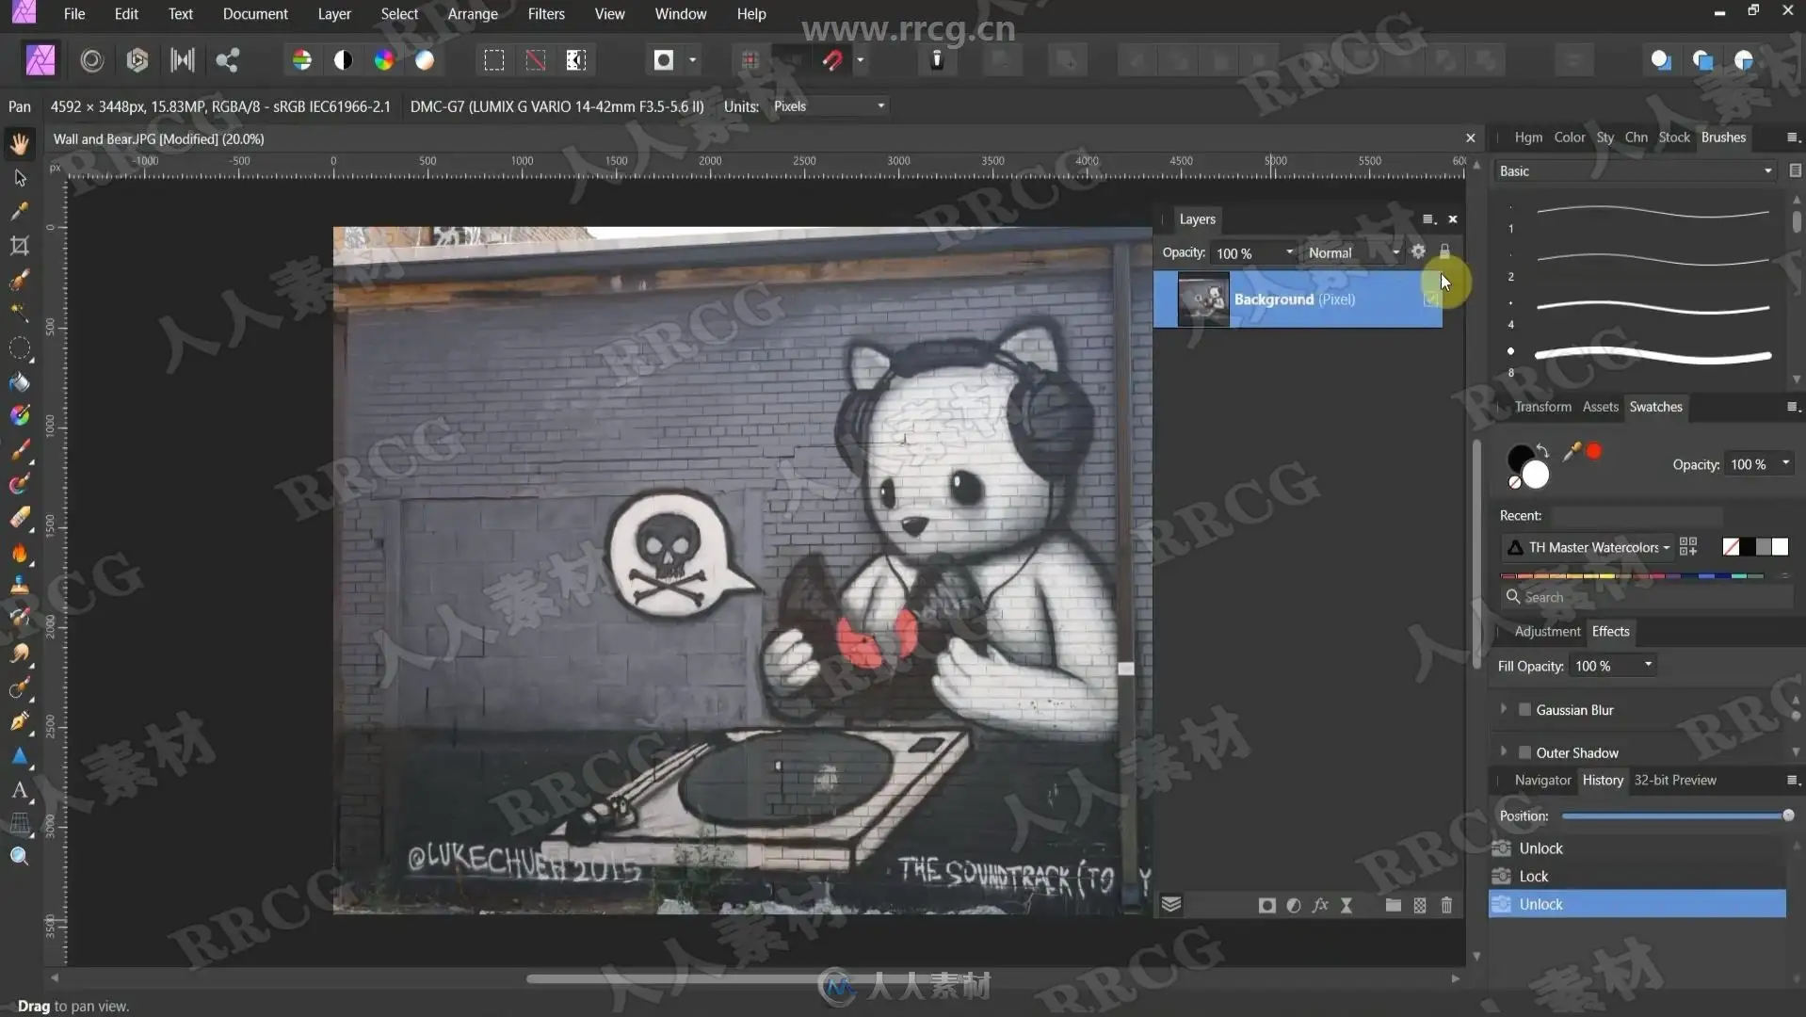
Task: Expand the Outer Shadow effect settings
Action: click(1504, 751)
